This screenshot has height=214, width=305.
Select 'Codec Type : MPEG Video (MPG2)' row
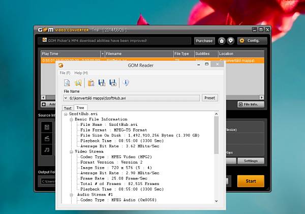point(116,157)
